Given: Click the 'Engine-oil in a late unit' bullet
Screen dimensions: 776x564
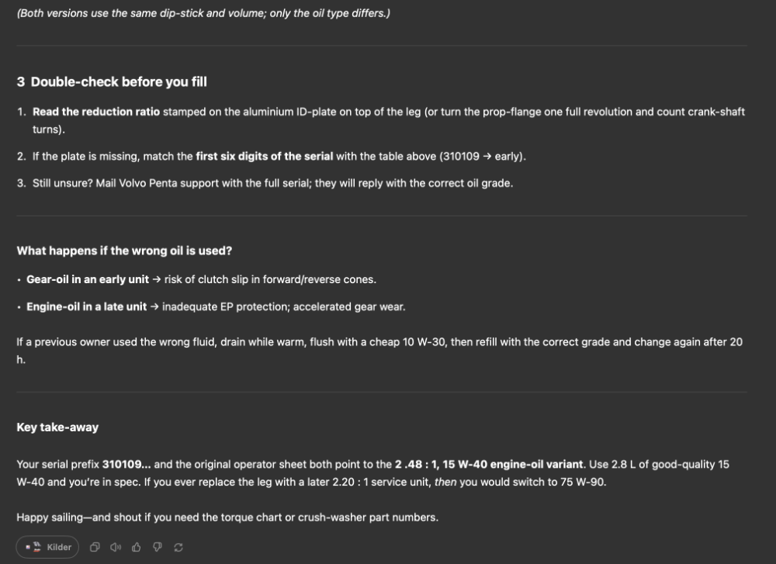Looking at the screenshot, I should [87, 306].
